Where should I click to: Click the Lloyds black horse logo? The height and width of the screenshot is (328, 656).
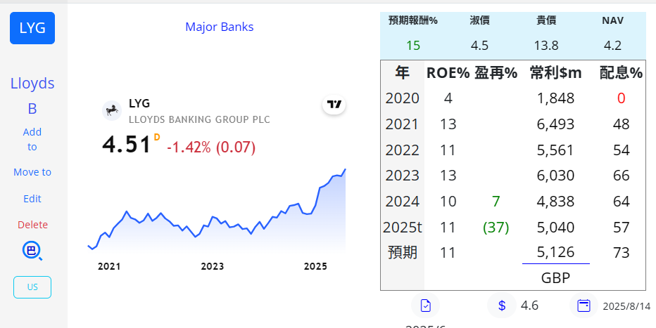[112, 110]
